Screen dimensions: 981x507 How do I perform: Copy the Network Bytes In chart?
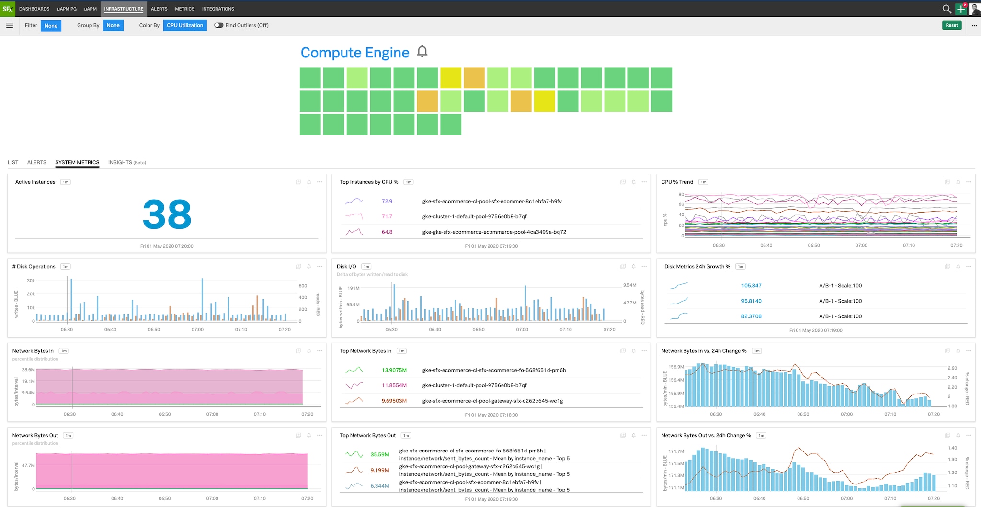tap(298, 351)
